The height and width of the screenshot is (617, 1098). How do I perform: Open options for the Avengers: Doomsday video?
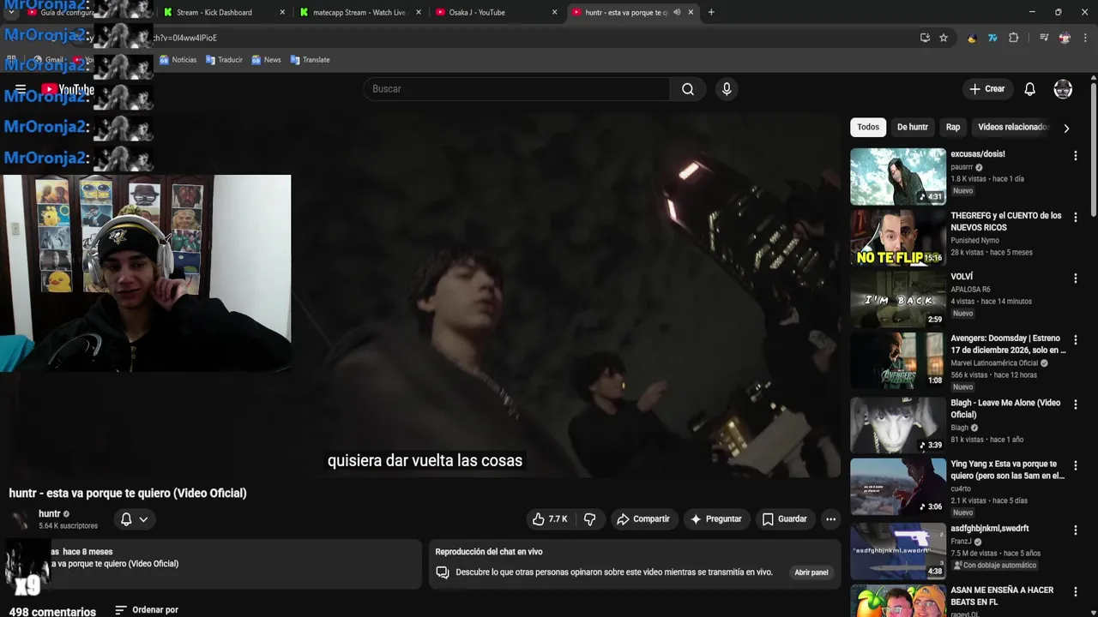pos(1075,340)
